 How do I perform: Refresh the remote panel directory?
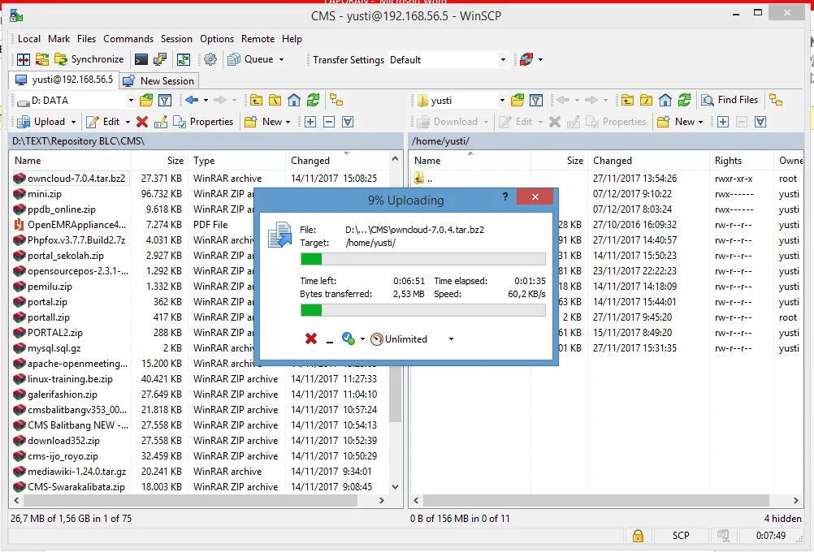point(684,100)
